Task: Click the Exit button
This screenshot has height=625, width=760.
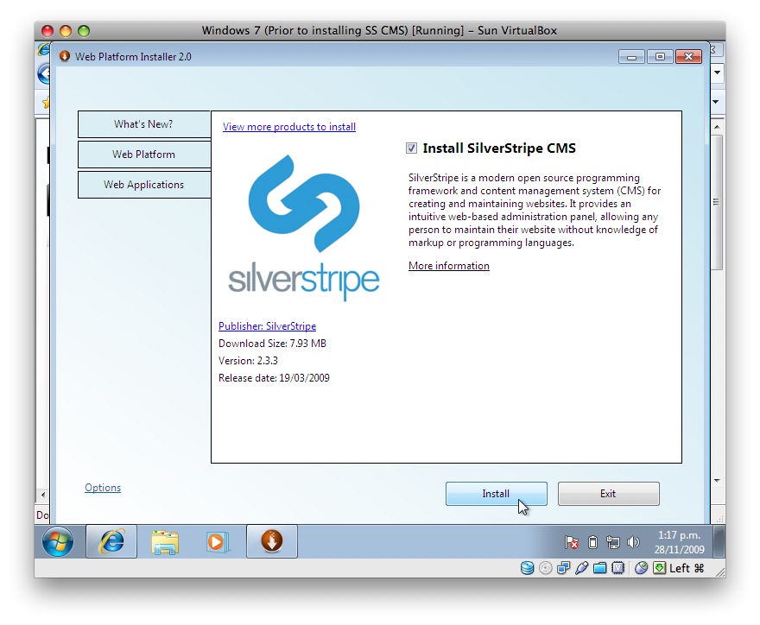Action: (x=608, y=494)
